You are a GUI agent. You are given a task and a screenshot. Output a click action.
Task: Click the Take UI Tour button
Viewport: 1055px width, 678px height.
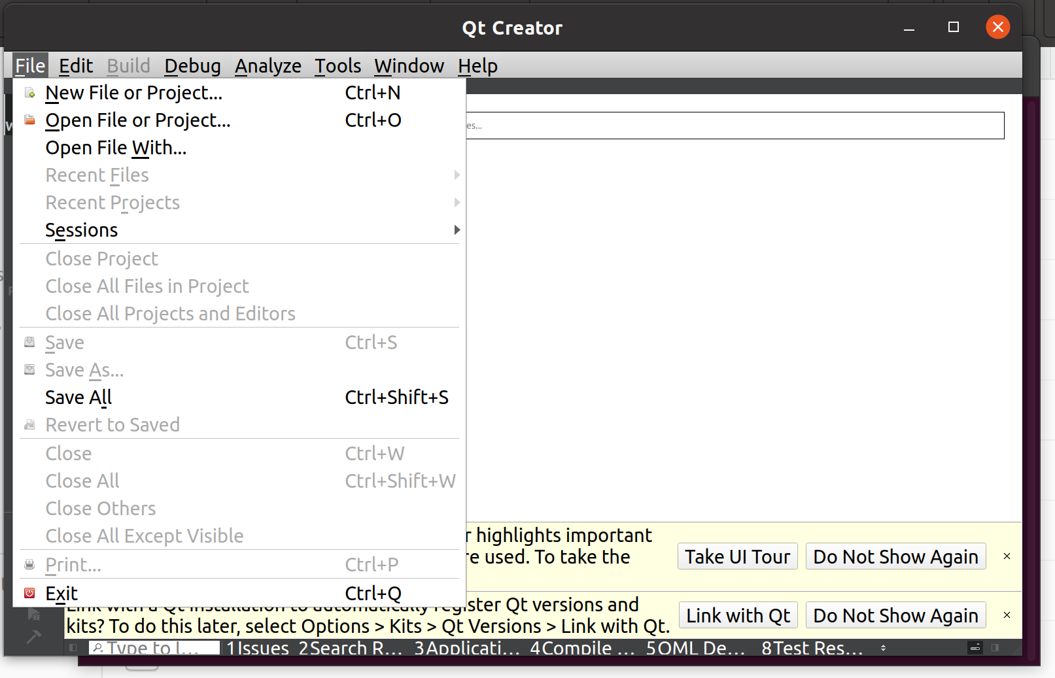738,556
